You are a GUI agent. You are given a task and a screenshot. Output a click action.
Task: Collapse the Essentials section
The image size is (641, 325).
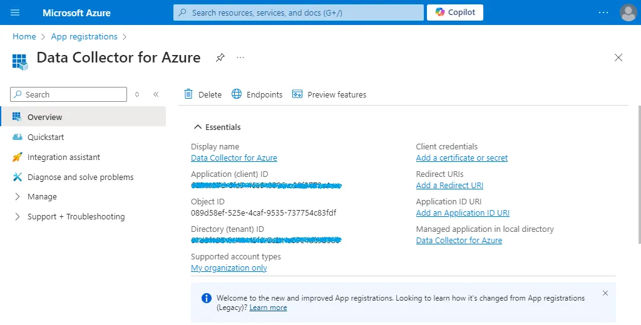click(198, 127)
